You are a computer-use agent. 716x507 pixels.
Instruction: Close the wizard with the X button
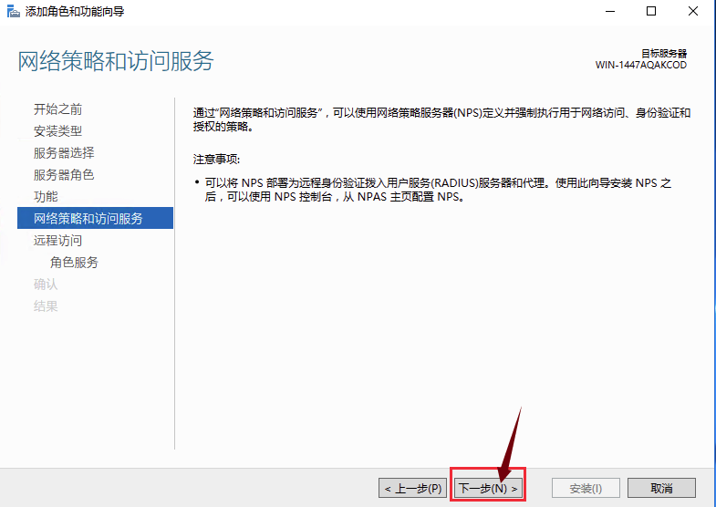pos(692,12)
